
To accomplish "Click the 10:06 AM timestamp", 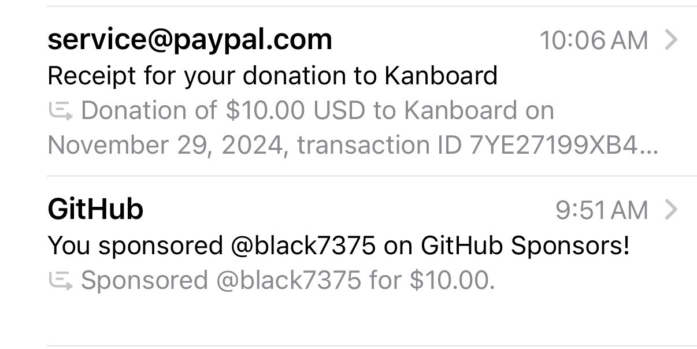I will click(x=593, y=40).
